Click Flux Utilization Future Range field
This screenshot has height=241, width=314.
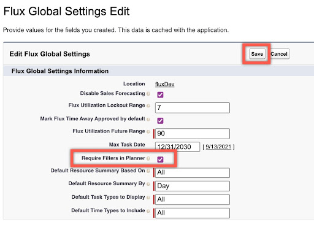point(193,134)
